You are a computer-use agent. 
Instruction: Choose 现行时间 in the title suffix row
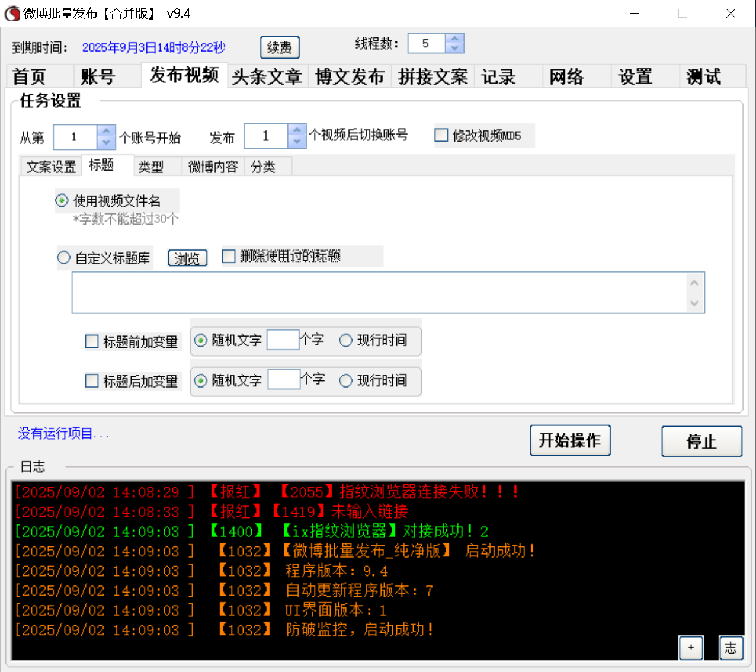tap(345, 380)
